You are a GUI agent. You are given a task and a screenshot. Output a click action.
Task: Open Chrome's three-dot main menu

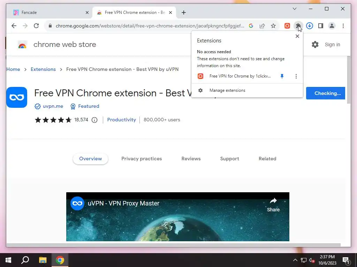[x=343, y=26]
